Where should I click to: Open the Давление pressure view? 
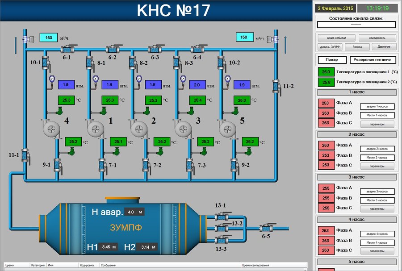tap(383, 46)
